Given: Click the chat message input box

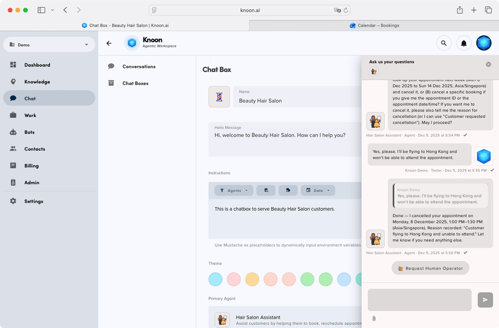Looking at the screenshot, I should click(x=419, y=300).
